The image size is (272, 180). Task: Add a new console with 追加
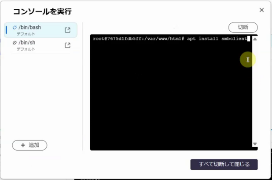[x=29, y=145]
